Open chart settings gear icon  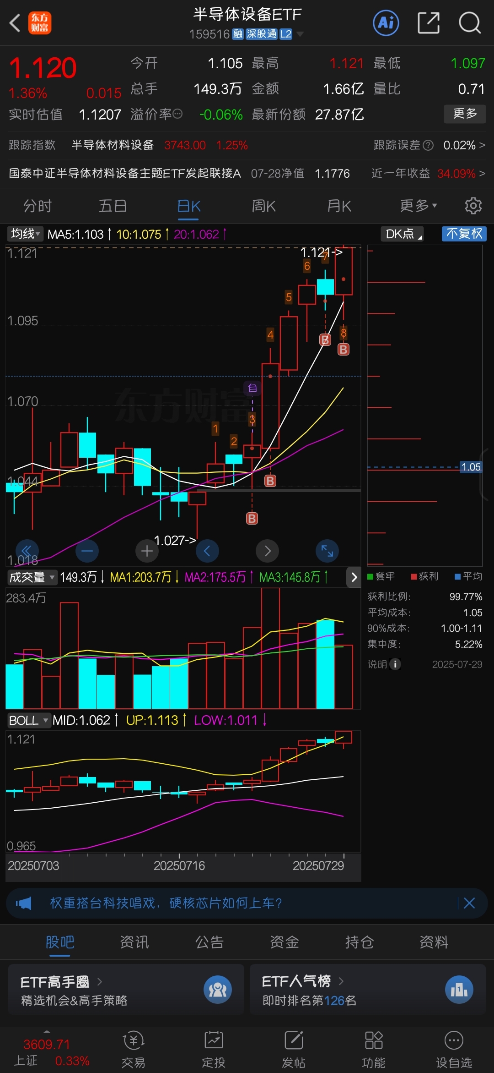[473, 206]
